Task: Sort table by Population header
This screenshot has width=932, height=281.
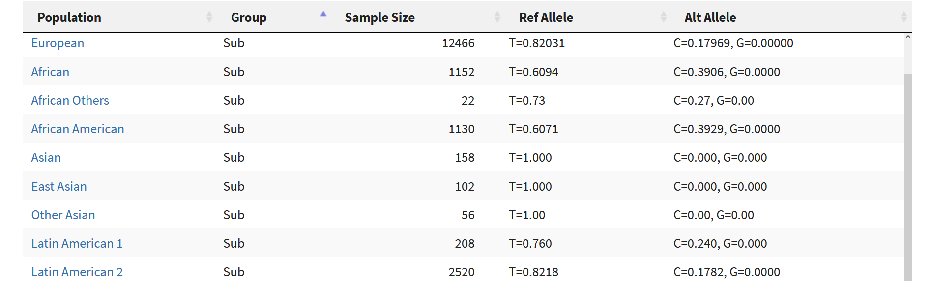Action: coord(69,17)
